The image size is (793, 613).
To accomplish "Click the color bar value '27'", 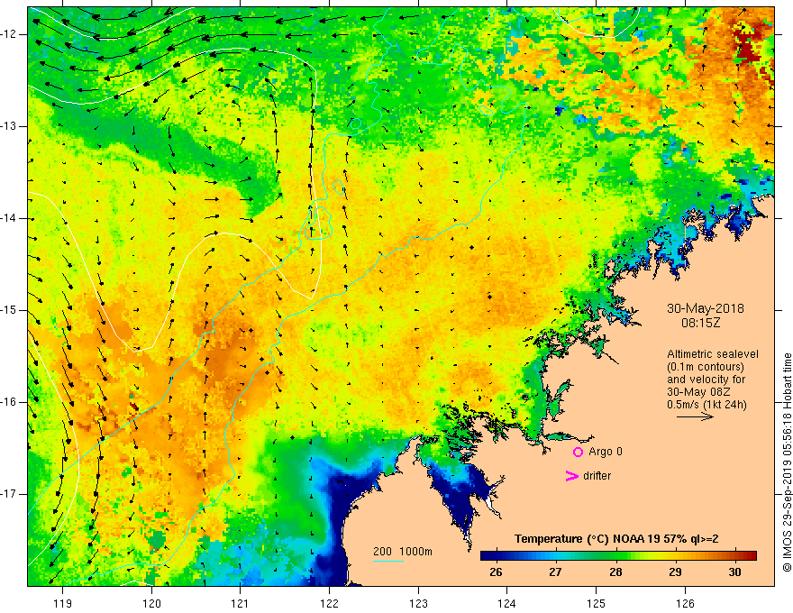I will pyautogui.click(x=555, y=572).
